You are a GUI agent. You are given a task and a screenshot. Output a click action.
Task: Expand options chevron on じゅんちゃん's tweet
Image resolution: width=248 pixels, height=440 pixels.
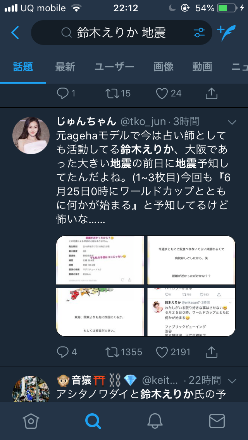(232, 122)
